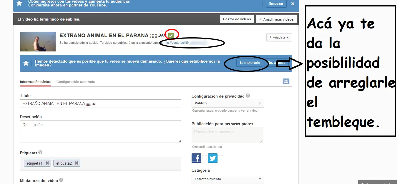Select the Información básica tab
The image size is (397, 184).
click(x=35, y=82)
